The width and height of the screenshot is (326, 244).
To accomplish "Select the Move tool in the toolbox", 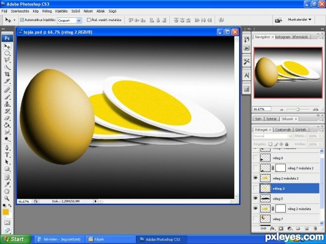I will tap(7, 46).
